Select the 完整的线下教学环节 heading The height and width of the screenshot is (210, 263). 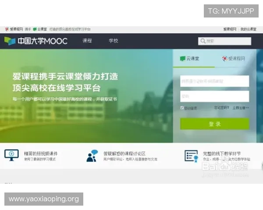point(222,154)
